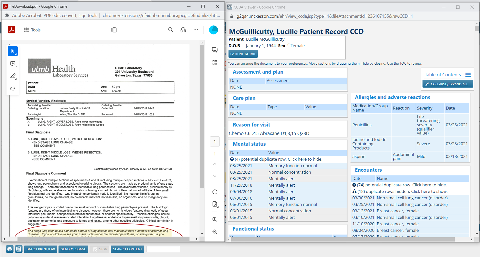Select the highlight pen tool
This screenshot has width=480, height=257.
[x=13, y=76]
